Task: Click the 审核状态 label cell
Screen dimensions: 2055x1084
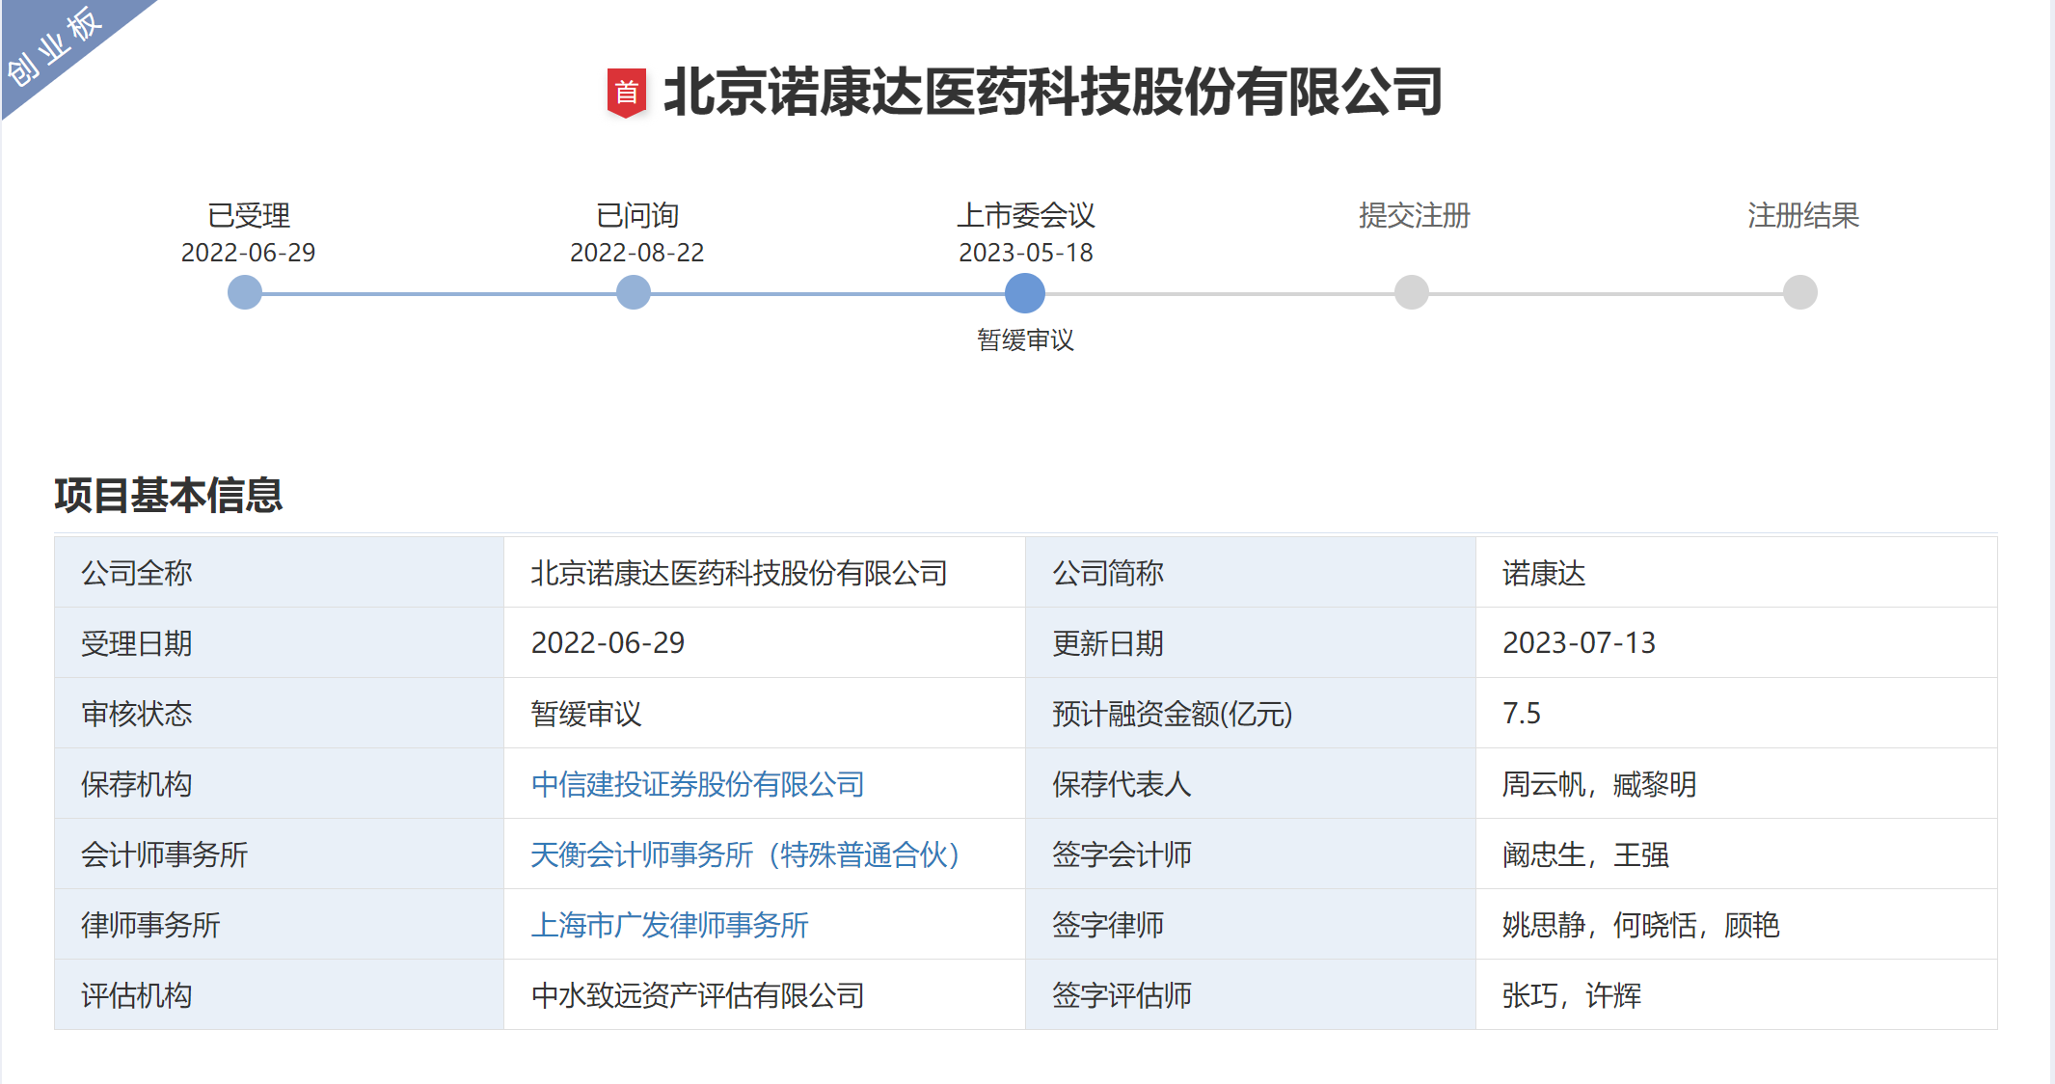Action: [x=280, y=714]
